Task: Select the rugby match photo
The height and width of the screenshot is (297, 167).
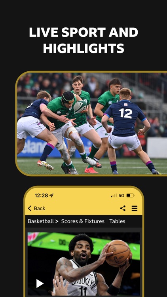Action: point(92,124)
